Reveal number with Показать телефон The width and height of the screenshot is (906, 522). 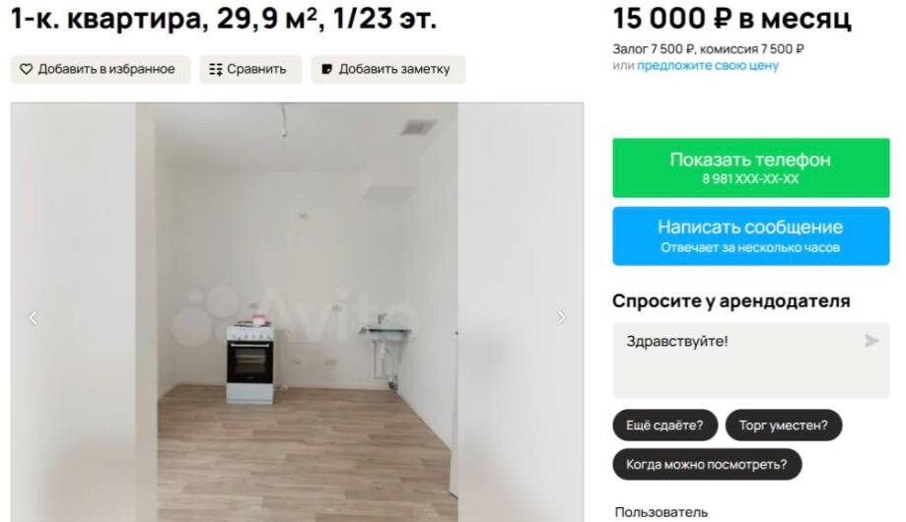coord(750,167)
